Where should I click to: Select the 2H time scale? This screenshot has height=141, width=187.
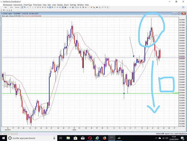point(48,7)
